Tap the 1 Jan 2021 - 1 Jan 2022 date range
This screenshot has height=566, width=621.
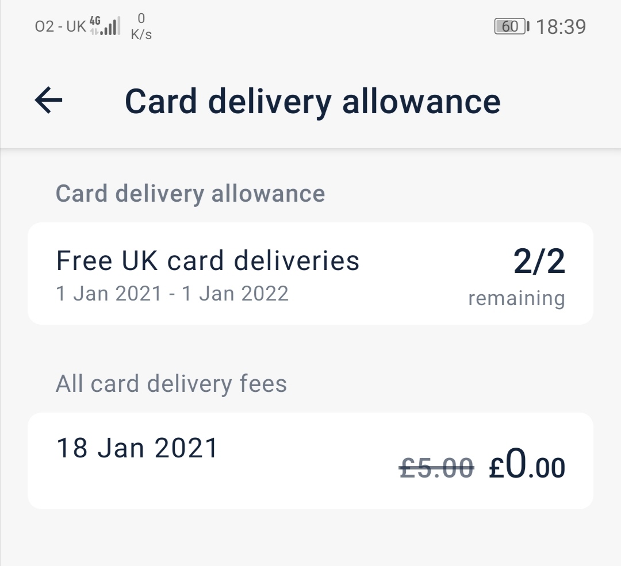coord(172,294)
